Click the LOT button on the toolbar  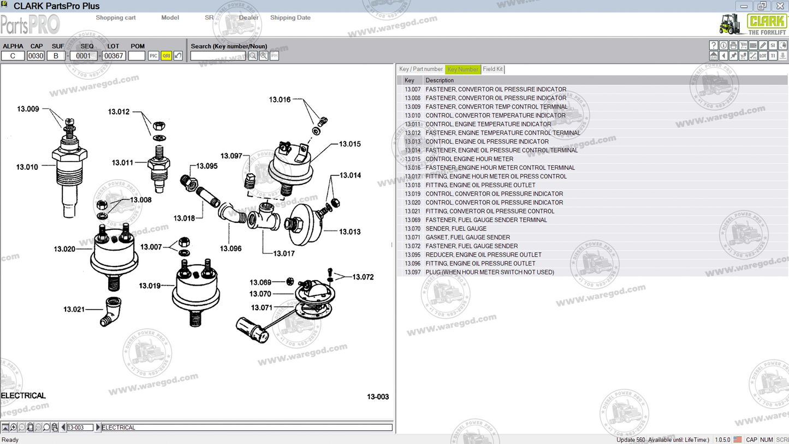click(x=762, y=55)
